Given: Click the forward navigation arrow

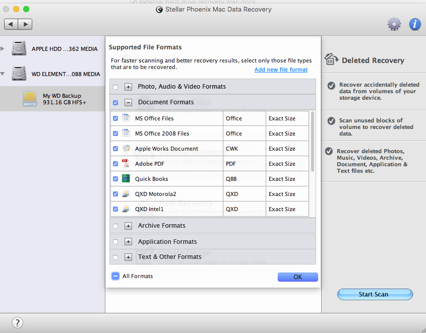Looking at the screenshot, I should [x=25, y=24].
